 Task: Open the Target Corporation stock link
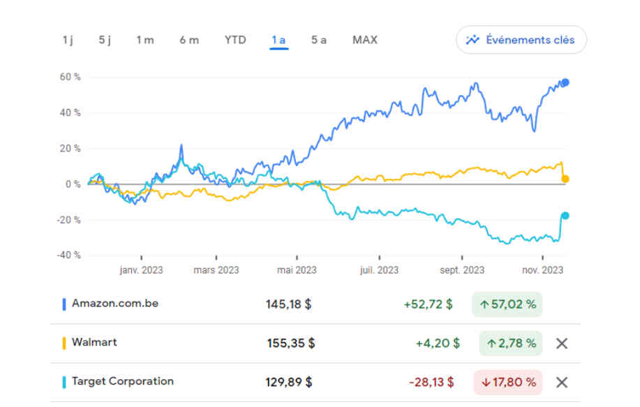(122, 381)
